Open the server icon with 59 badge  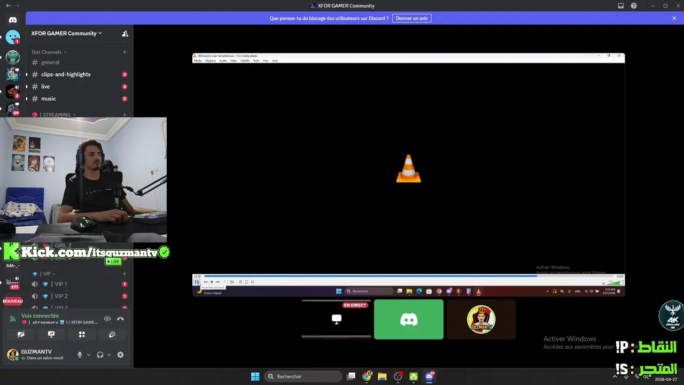[x=13, y=109]
